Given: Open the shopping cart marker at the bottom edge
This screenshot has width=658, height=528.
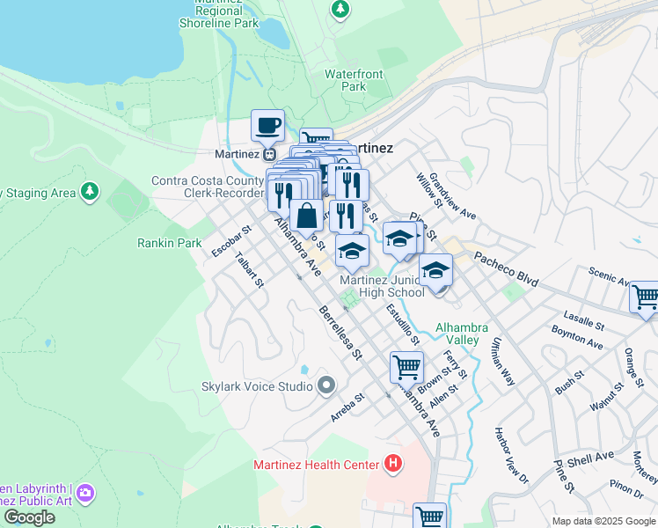Looking at the screenshot, I should tap(429, 516).
